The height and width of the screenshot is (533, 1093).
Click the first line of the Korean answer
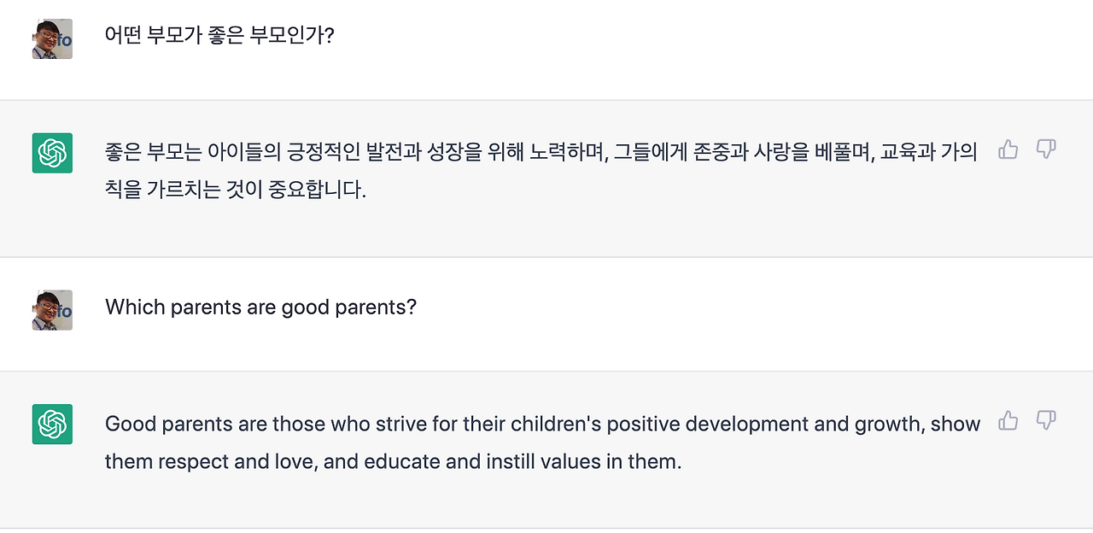(x=541, y=152)
